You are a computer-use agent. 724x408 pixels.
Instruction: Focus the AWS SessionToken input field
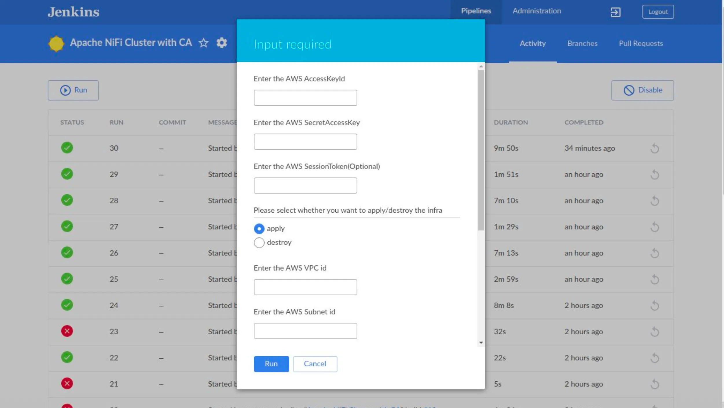coord(305,186)
